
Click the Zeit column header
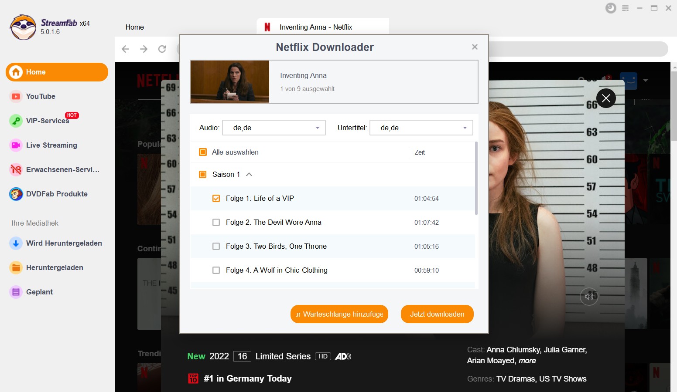click(420, 152)
